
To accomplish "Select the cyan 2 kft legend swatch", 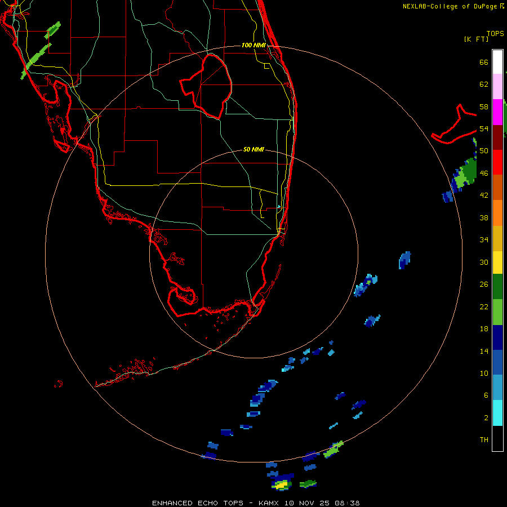I will click(497, 413).
